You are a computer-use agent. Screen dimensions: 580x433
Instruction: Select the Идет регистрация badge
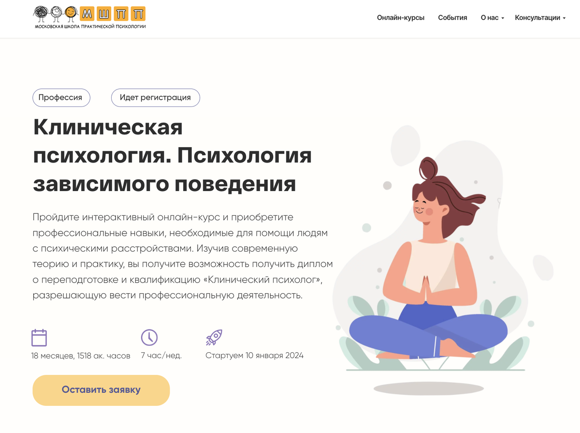tap(155, 98)
